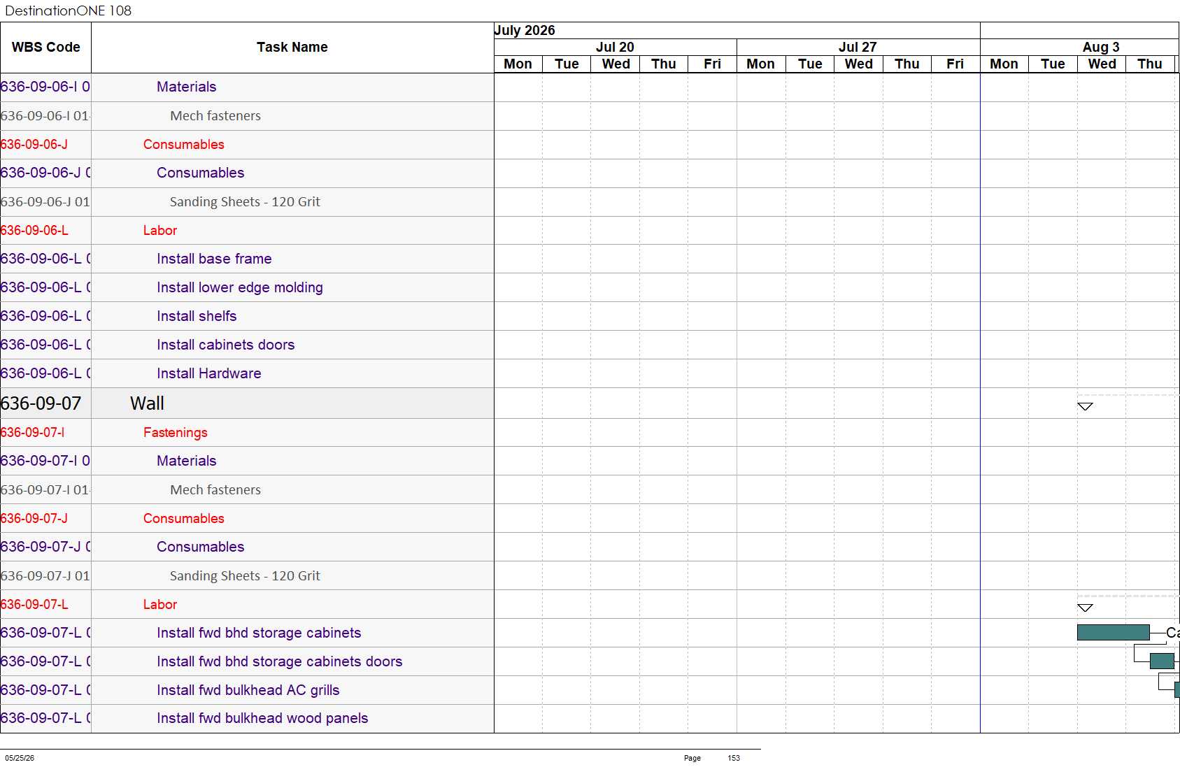
Task: Select the 636-09-07 WBS code cell
Action: pyautogui.click(x=45, y=403)
